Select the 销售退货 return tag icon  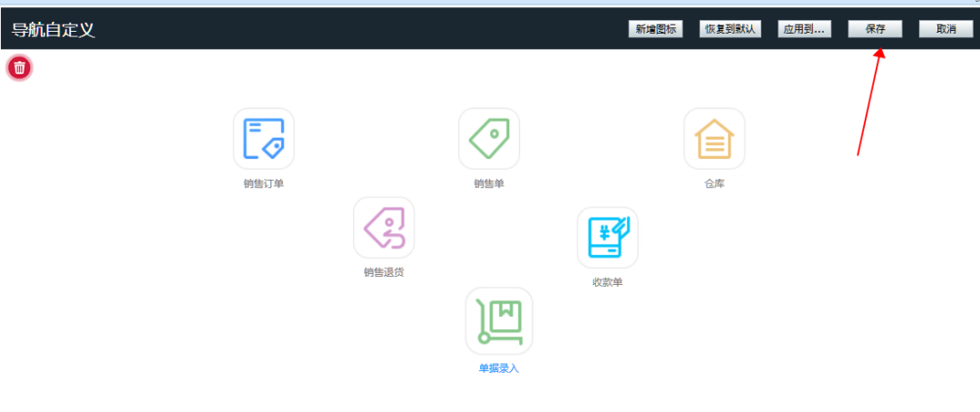point(384,228)
